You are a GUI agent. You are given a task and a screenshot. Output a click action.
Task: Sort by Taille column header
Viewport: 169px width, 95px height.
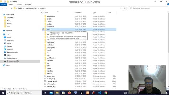pyautogui.click(x=109, y=13)
